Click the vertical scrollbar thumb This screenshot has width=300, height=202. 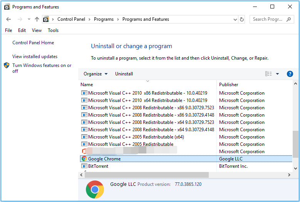point(295,144)
